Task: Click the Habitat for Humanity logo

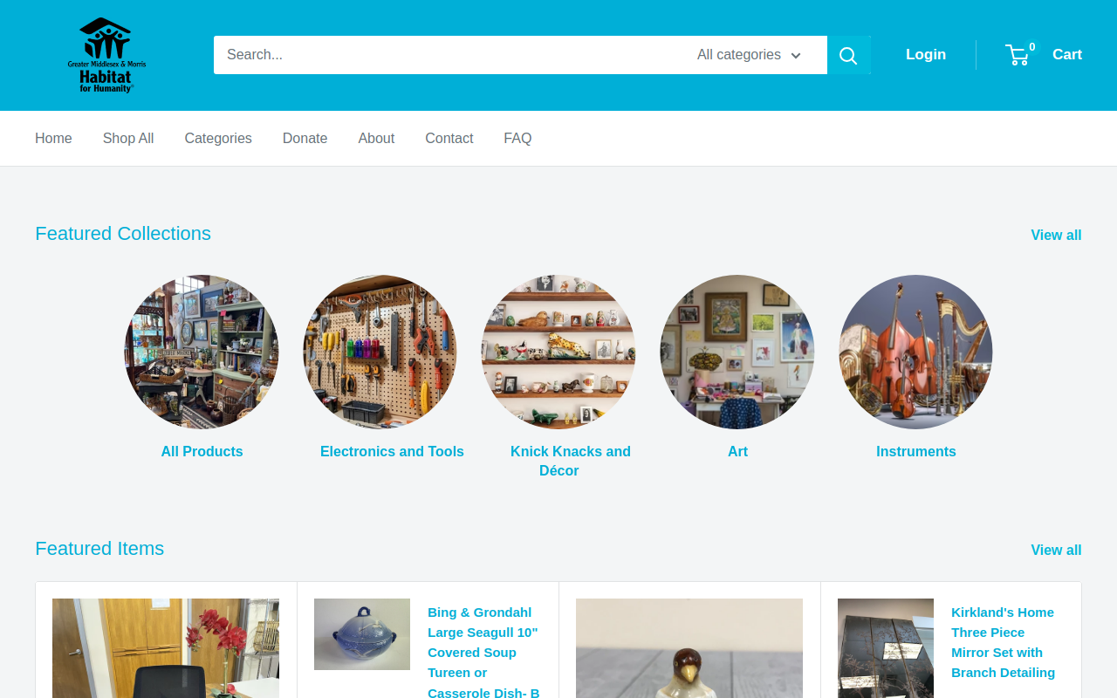Action: (106, 55)
